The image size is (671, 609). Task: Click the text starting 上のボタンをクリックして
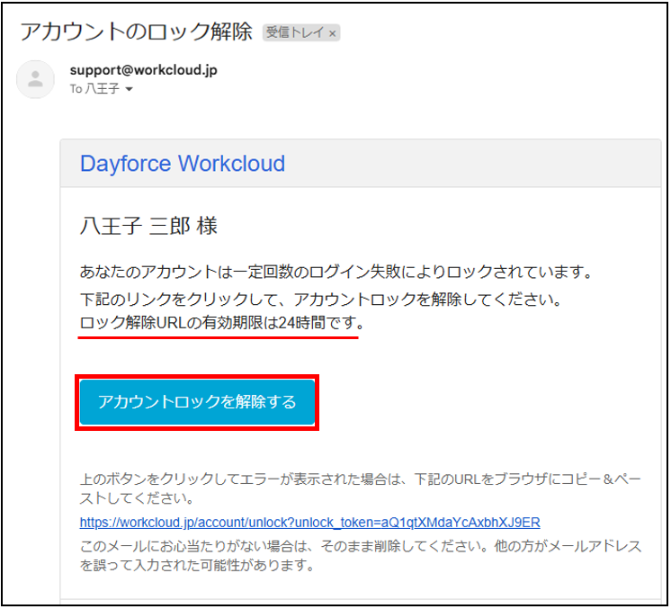tap(360, 478)
